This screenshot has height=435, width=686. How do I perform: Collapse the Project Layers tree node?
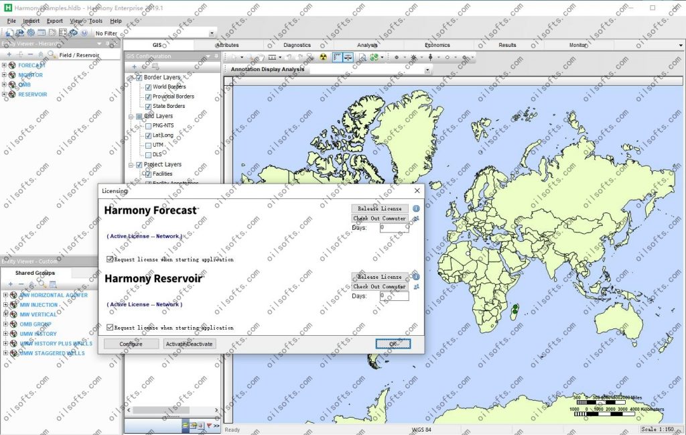[x=131, y=165]
